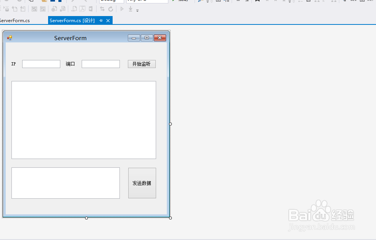Click the 发送数据 button

[142, 183]
